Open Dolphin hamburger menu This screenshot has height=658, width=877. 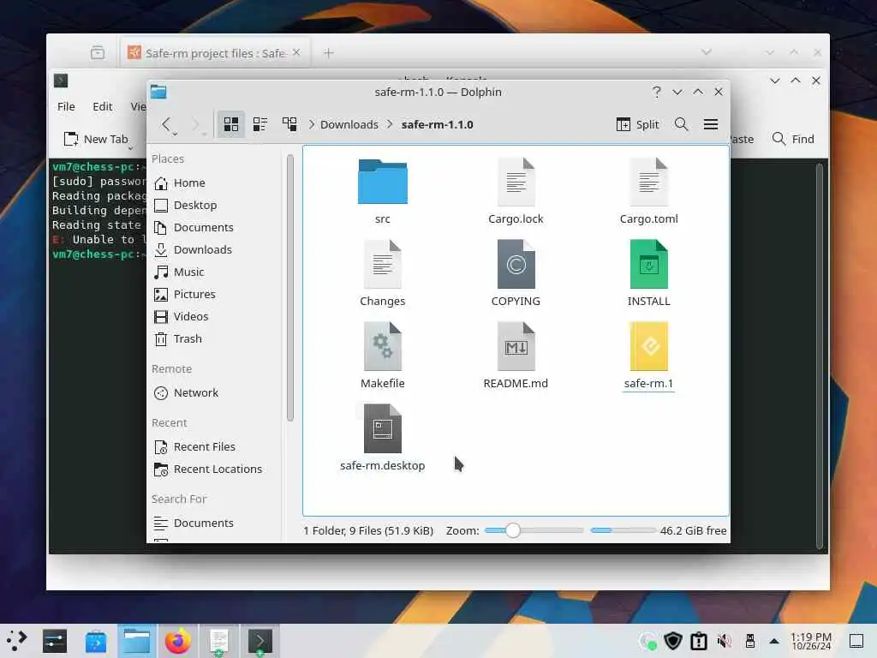click(710, 124)
